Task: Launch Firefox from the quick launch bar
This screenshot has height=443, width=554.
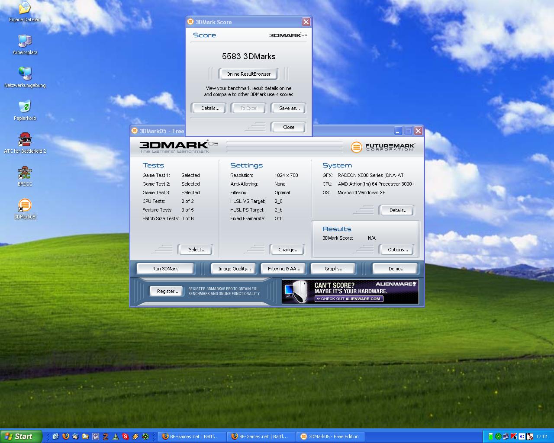Action: coord(66,437)
